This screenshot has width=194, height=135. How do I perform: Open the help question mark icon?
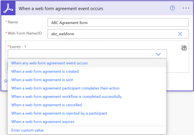(x=173, y=8)
